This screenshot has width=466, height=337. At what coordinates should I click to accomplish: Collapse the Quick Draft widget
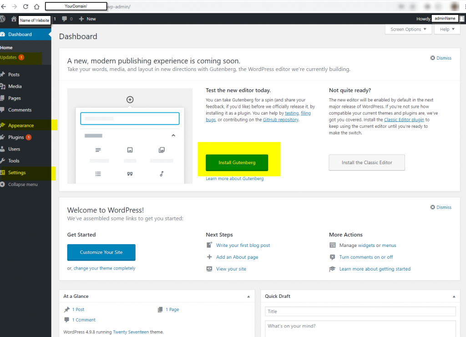click(454, 297)
